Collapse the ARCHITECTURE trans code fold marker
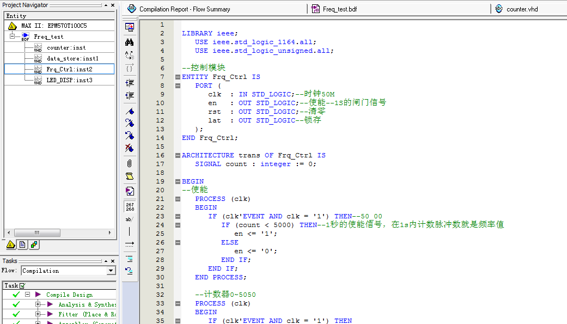This screenshot has width=567, height=324. coord(178,155)
